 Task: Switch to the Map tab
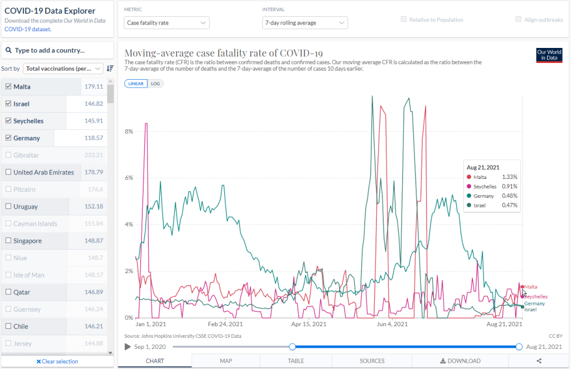pyautogui.click(x=226, y=361)
